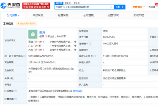Screen dimensions: 158x105
Task: Click the 工商信息 section heading
Action: point(8,23)
